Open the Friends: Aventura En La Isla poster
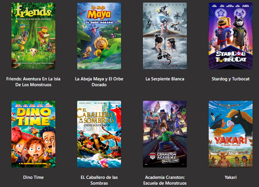Screen dimensions: 259x187 pos(33,36)
